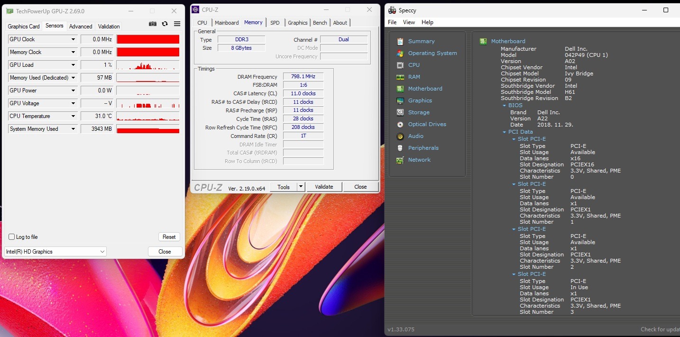Viewport: 680px width, 337px height.
Task: Click the GPU-Z title bar app icon
Action: tap(9, 11)
